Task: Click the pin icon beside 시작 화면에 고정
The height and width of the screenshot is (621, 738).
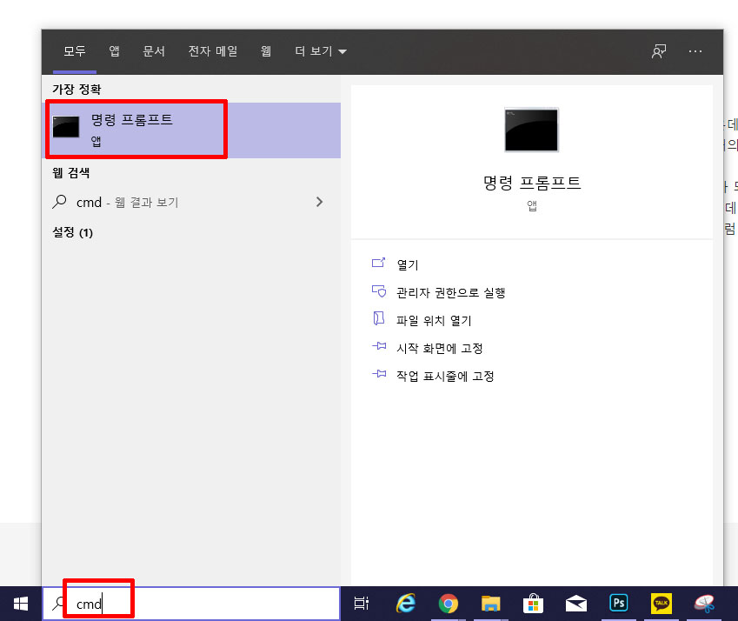Action: click(379, 346)
